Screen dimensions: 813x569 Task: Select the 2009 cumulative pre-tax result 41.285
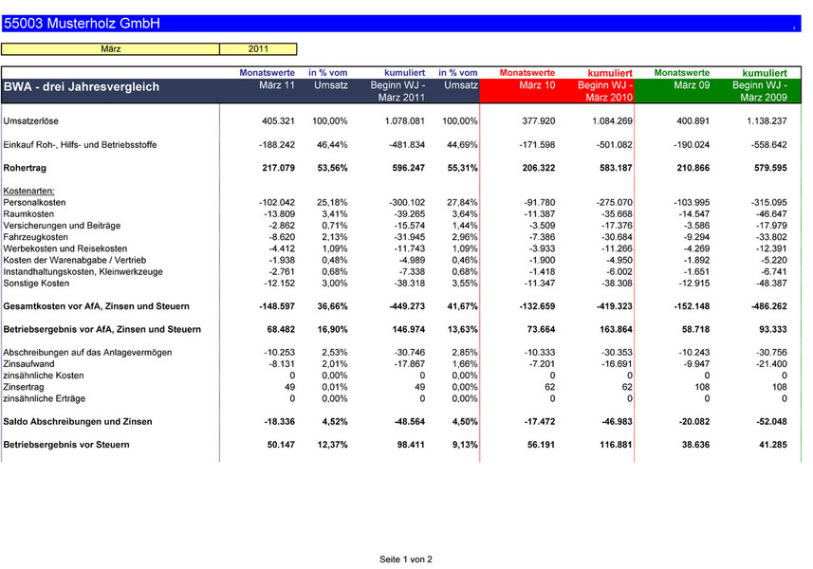click(x=773, y=445)
